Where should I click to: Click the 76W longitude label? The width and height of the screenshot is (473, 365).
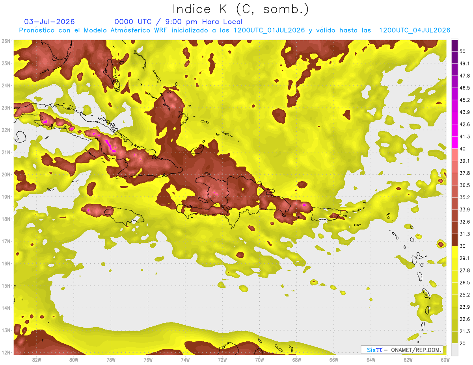pos(148,359)
